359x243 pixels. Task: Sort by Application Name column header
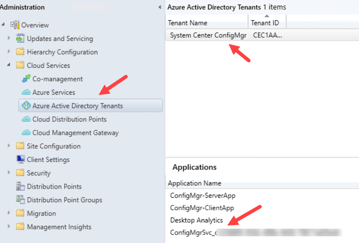point(195,183)
